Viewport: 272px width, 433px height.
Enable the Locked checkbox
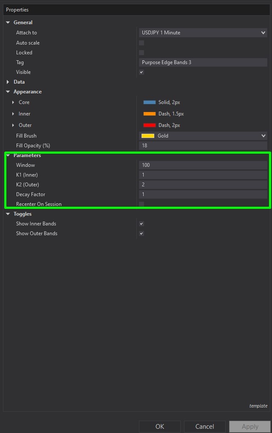pos(142,52)
